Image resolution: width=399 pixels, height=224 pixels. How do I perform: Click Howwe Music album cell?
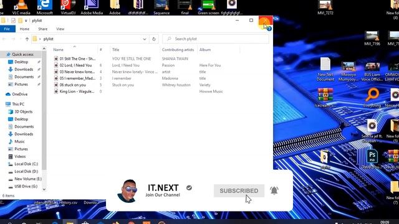[x=211, y=91]
